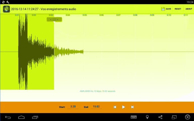Edit the Start time field

(x=73, y=107)
